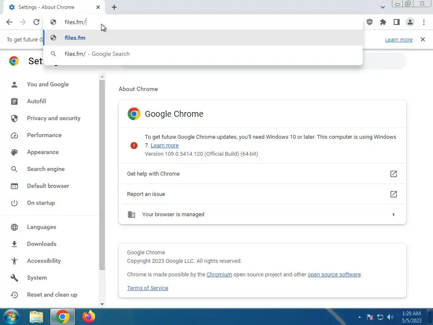Open Report an issue row
Image resolution: width=433 pixels, height=325 pixels.
[262, 194]
